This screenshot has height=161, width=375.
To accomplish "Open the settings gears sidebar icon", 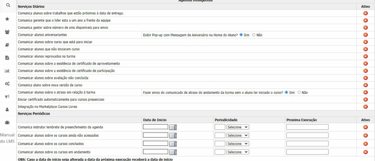I will pyautogui.click(x=7, y=84).
